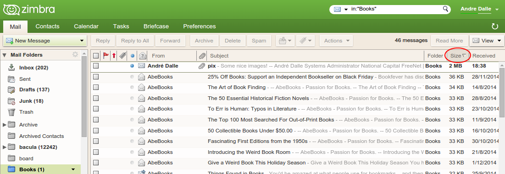
Task: Sort by the tag column icon
Action: click(122, 56)
